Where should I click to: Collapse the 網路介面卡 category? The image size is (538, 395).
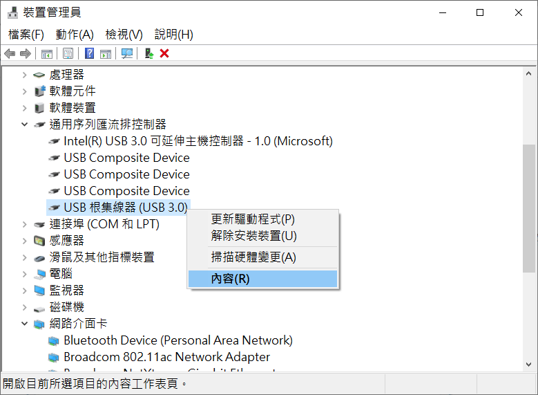click(x=24, y=324)
